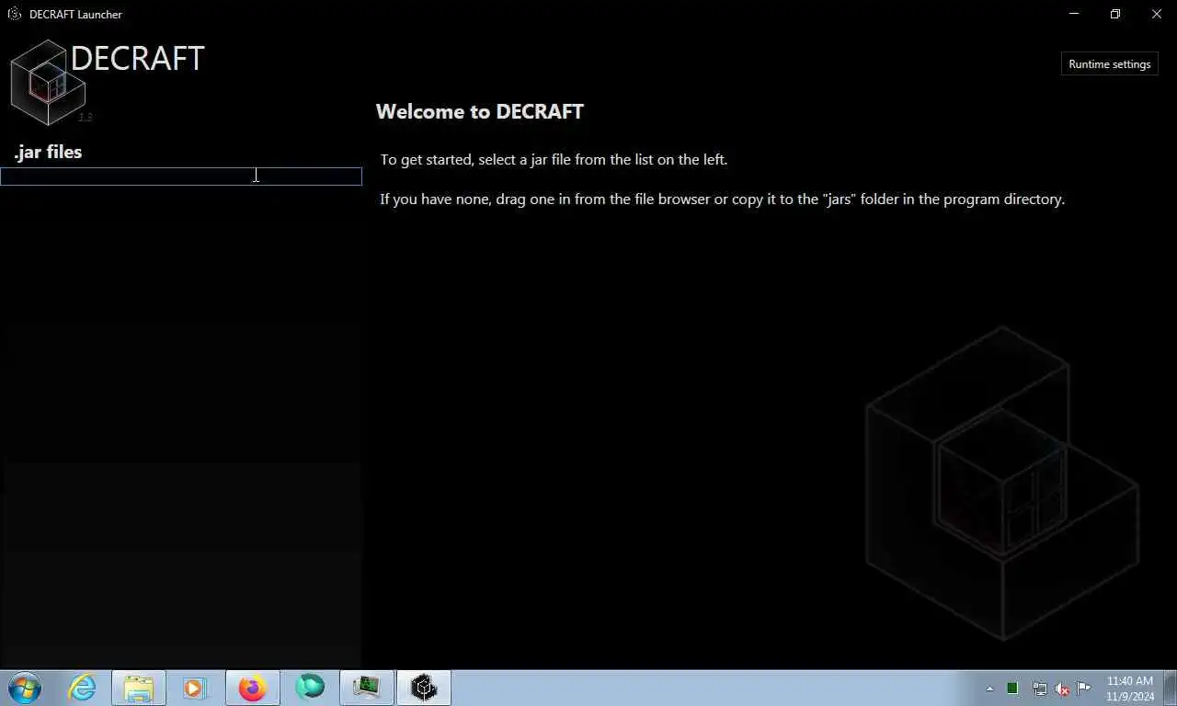Open the teal round app in taskbar
This screenshot has width=1177, height=706.
coord(310,688)
